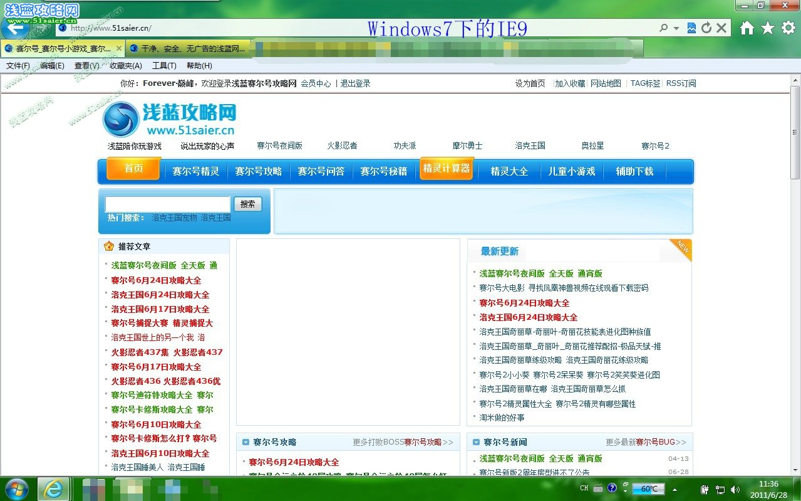801x501 pixels.
Task: Open the 奥拉星 top link
Action: [592, 145]
